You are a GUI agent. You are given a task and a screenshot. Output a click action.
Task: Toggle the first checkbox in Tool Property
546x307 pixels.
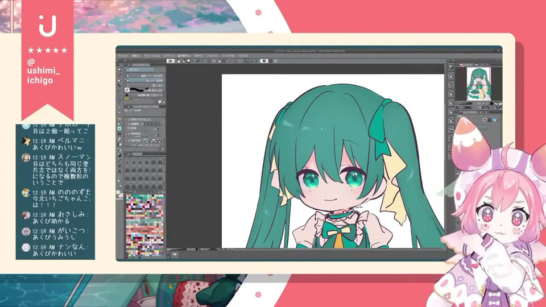(129, 119)
